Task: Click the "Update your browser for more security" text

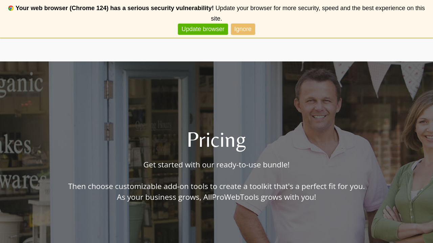Action: tap(267, 8)
